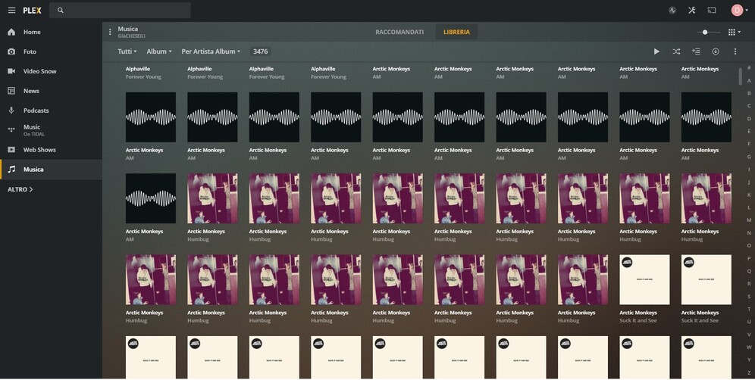Jump to letter V in the index

point(749,335)
